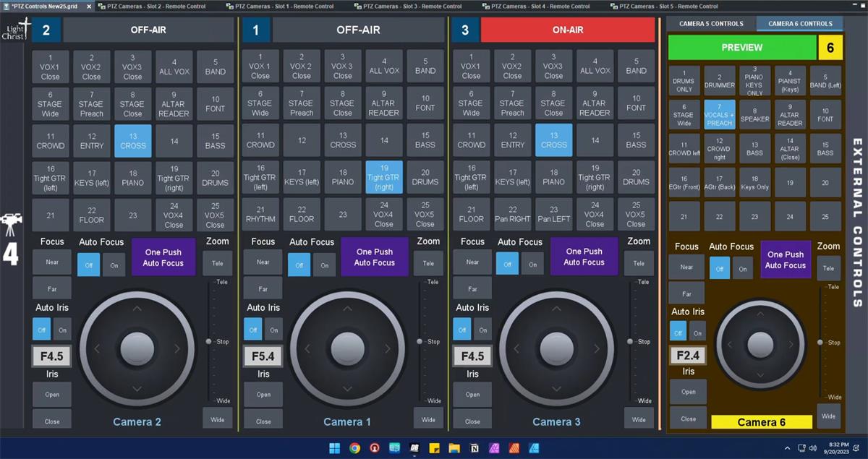The height and width of the screenshot is (459, 868).
Task: Tilt Camera 1 down with joystick arrow
Action: (348, 390)
